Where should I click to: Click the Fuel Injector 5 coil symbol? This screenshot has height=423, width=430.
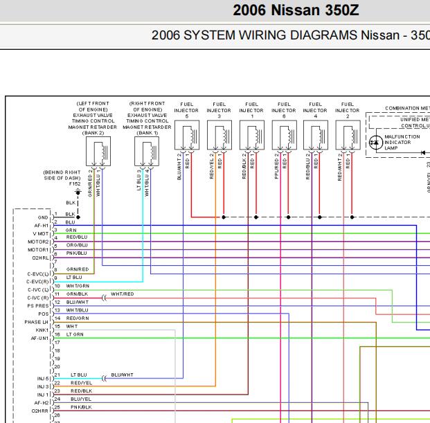tap(187, 135)
